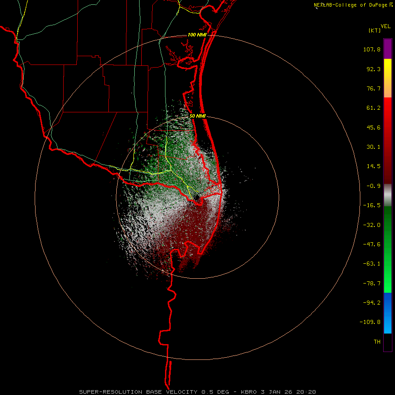The image size is (395, 395).
Task: Click the 50 NMI range ring label
Action: (198, 116)
